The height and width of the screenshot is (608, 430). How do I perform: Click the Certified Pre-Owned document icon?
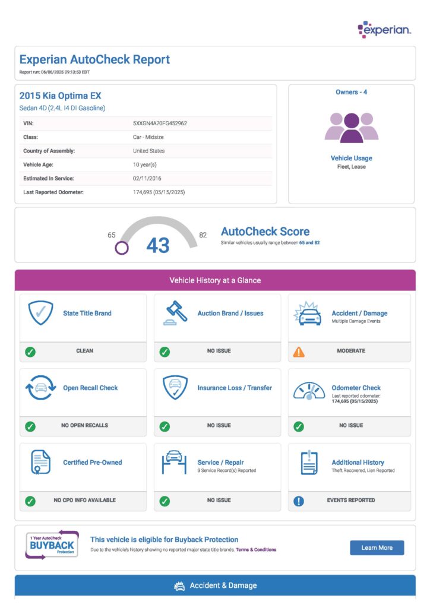[41, 463]
